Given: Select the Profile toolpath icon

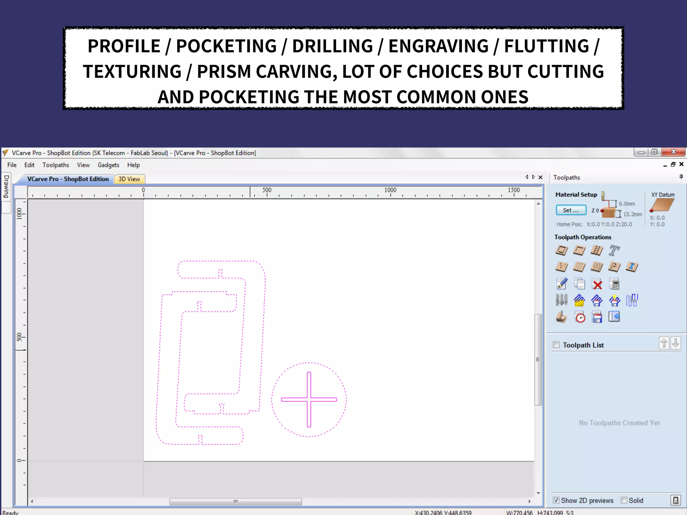Looking at the screenshot, I should pos(562,250).
